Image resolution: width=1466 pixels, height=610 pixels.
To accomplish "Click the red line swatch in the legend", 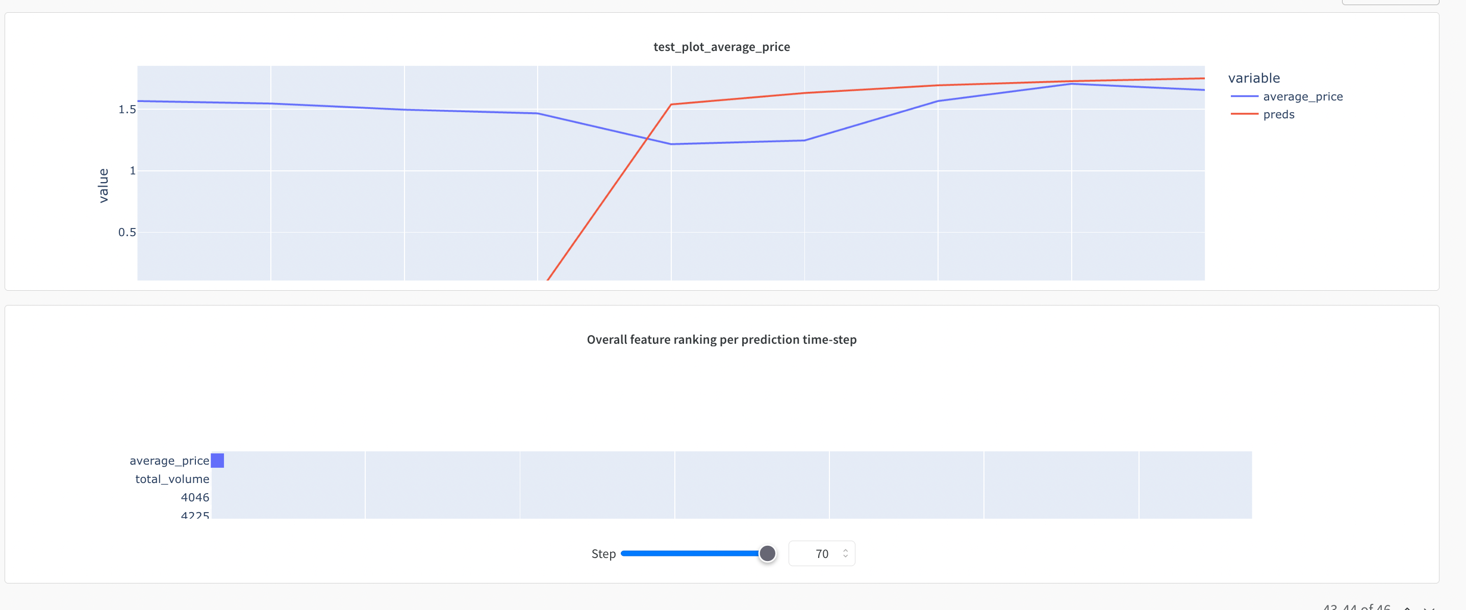I will tap(1244, 114).
